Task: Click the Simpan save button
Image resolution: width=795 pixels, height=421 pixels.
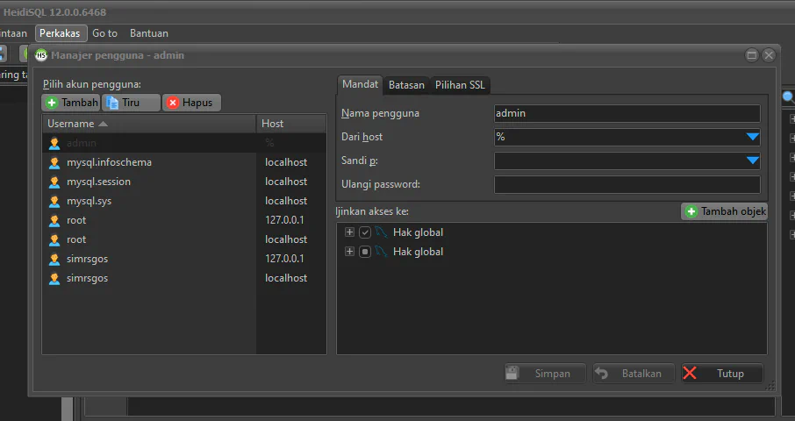Action: coord(545,374)
